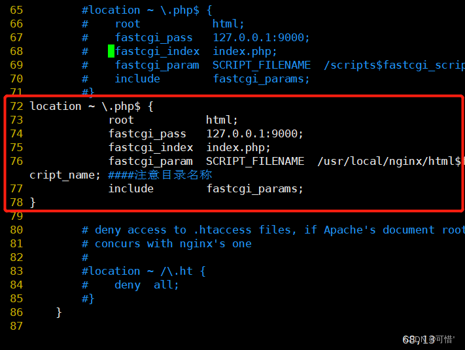Click the '# deny access to .htaccess' comment

click(x=273, y=230)
